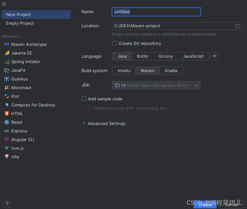Select the Express ex icon
The image size is (247, 209).
7,131
